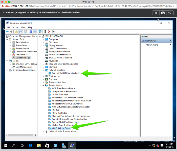The width and height of the screenshot is (177, 151).
Task: Expand Universal Serial Bus controllers
Action: point(43,132)
